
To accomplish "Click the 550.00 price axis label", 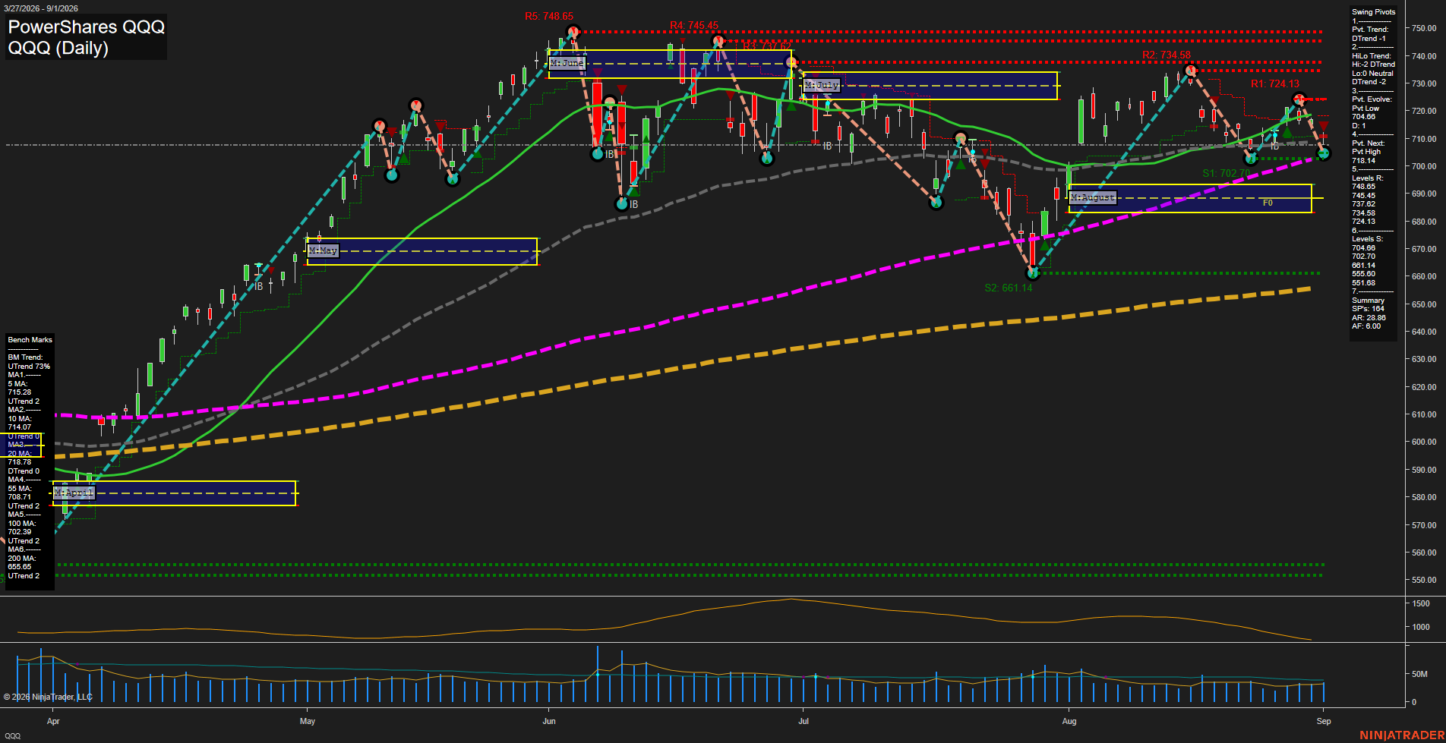I will 1424,580.
